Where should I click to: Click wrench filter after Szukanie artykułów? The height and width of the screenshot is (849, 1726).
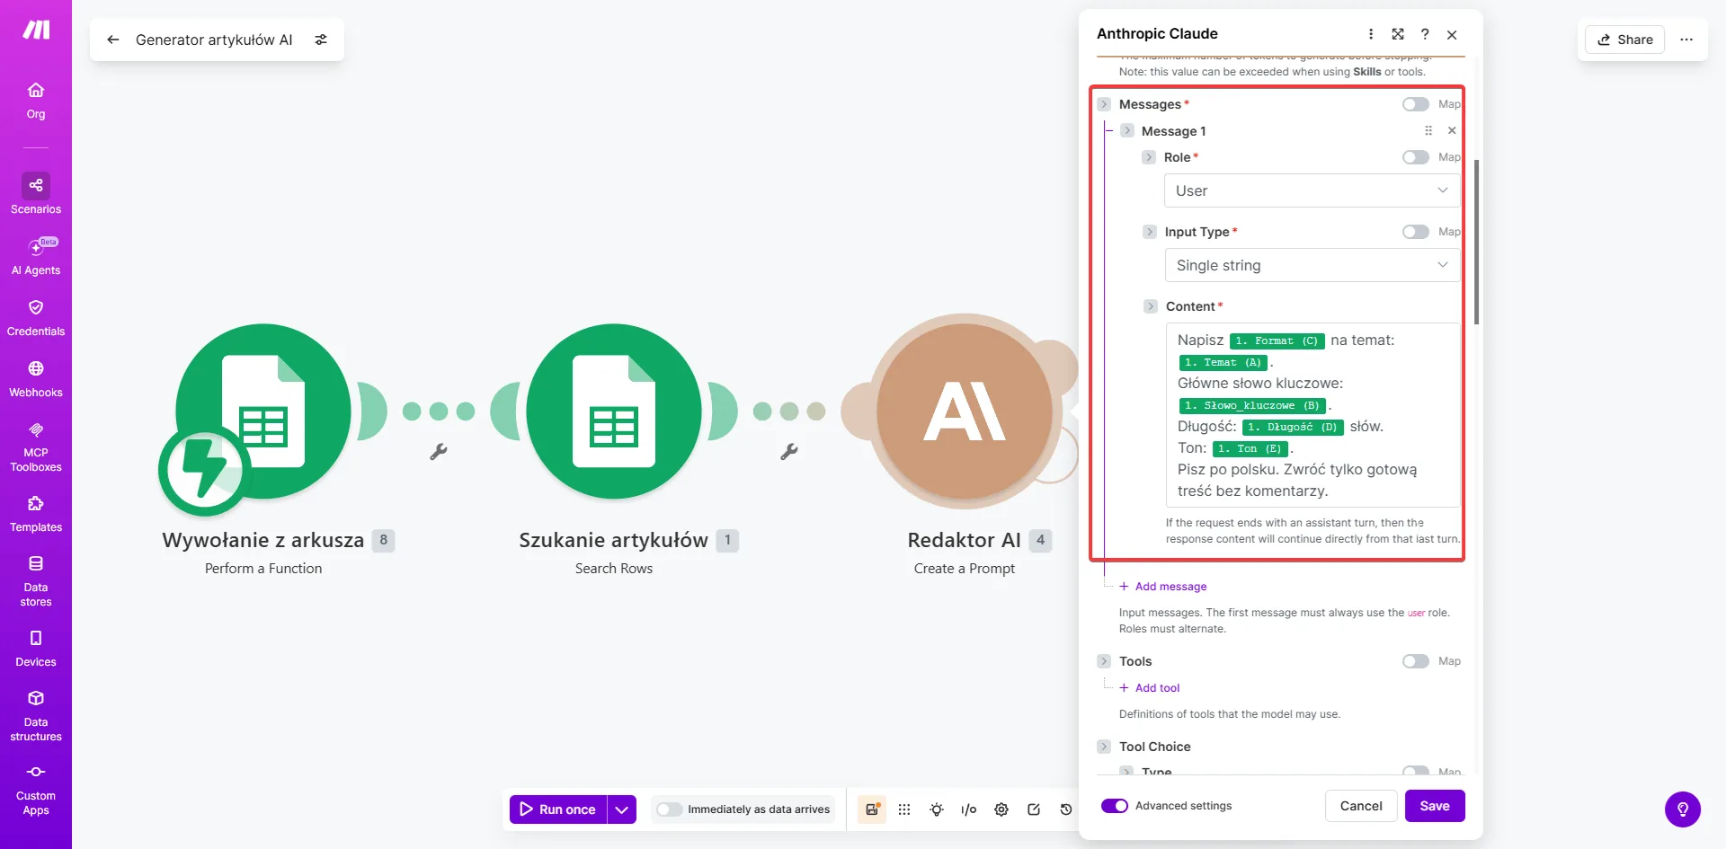point(789,452)
